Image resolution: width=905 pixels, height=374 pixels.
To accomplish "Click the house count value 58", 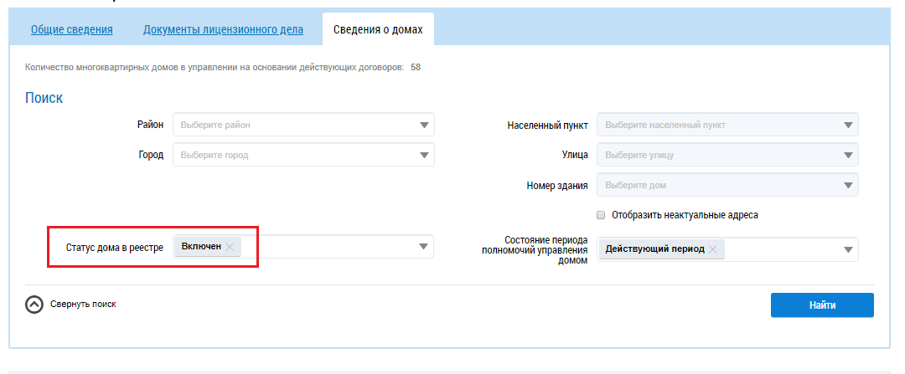I will [x=416, y=68].
